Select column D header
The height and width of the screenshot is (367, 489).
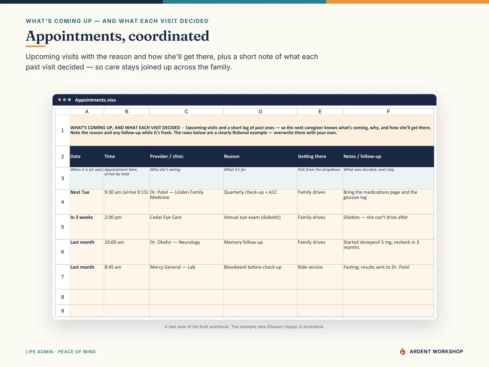point(260,112)
